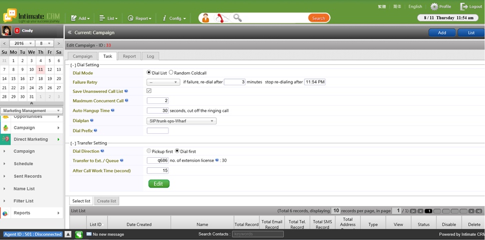
Task: Click the Logout icon
Action: (464, 6)
